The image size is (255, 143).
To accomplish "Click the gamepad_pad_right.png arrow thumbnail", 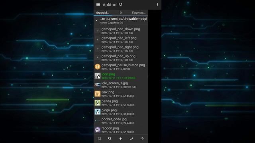I will tap(97, 48).
